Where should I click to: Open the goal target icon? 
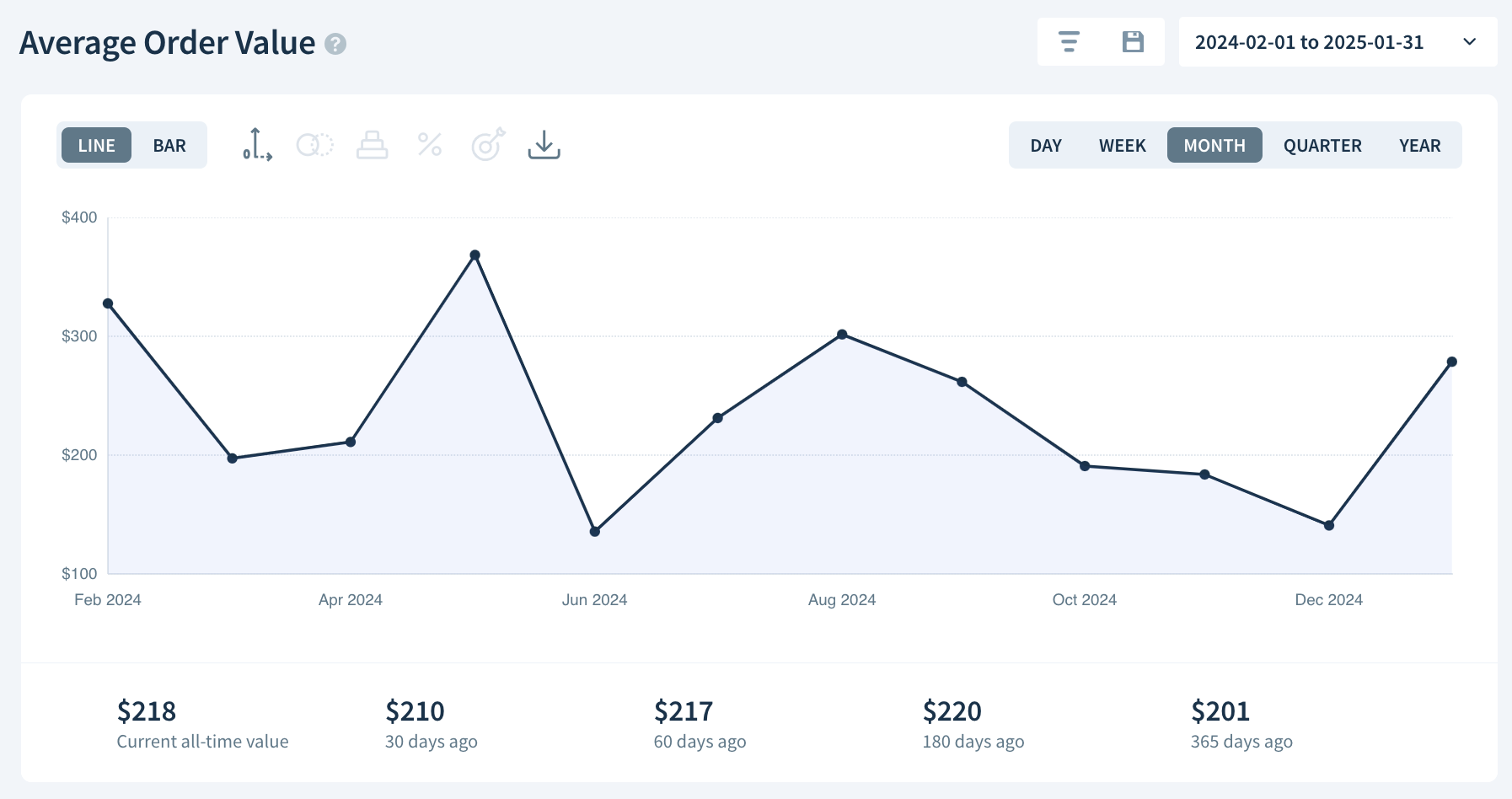tap(488, 144)
